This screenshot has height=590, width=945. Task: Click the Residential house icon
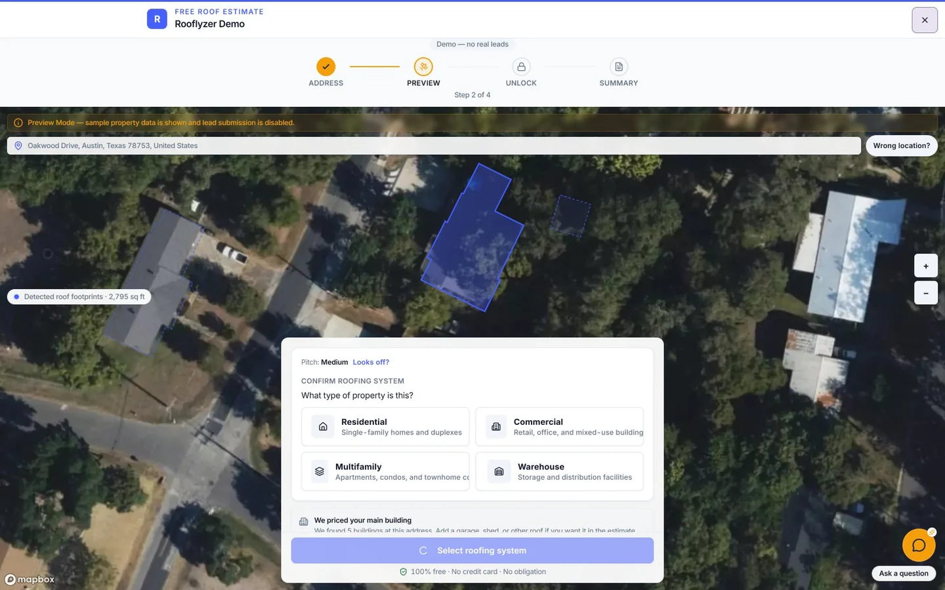(x=323, y=427)
